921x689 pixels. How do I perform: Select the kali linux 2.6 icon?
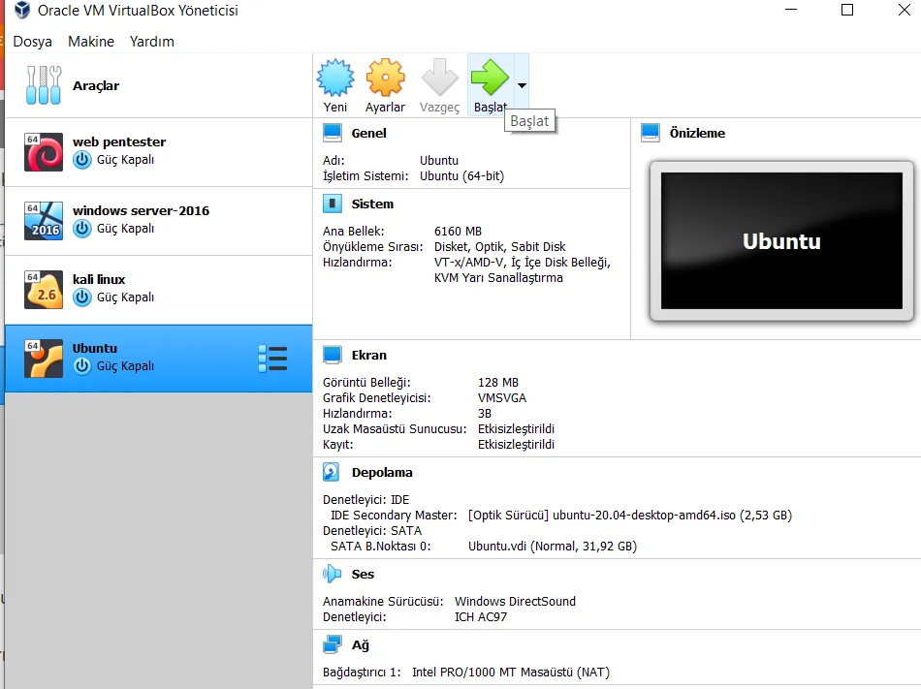[44, 290]
